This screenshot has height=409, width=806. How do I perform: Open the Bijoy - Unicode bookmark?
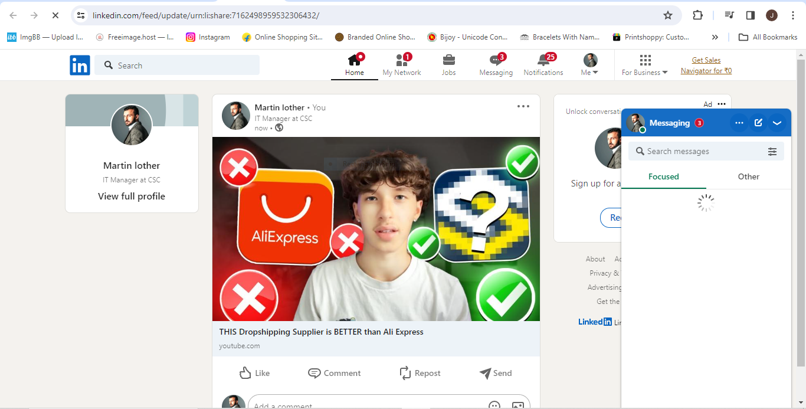[x=467, y=37]
